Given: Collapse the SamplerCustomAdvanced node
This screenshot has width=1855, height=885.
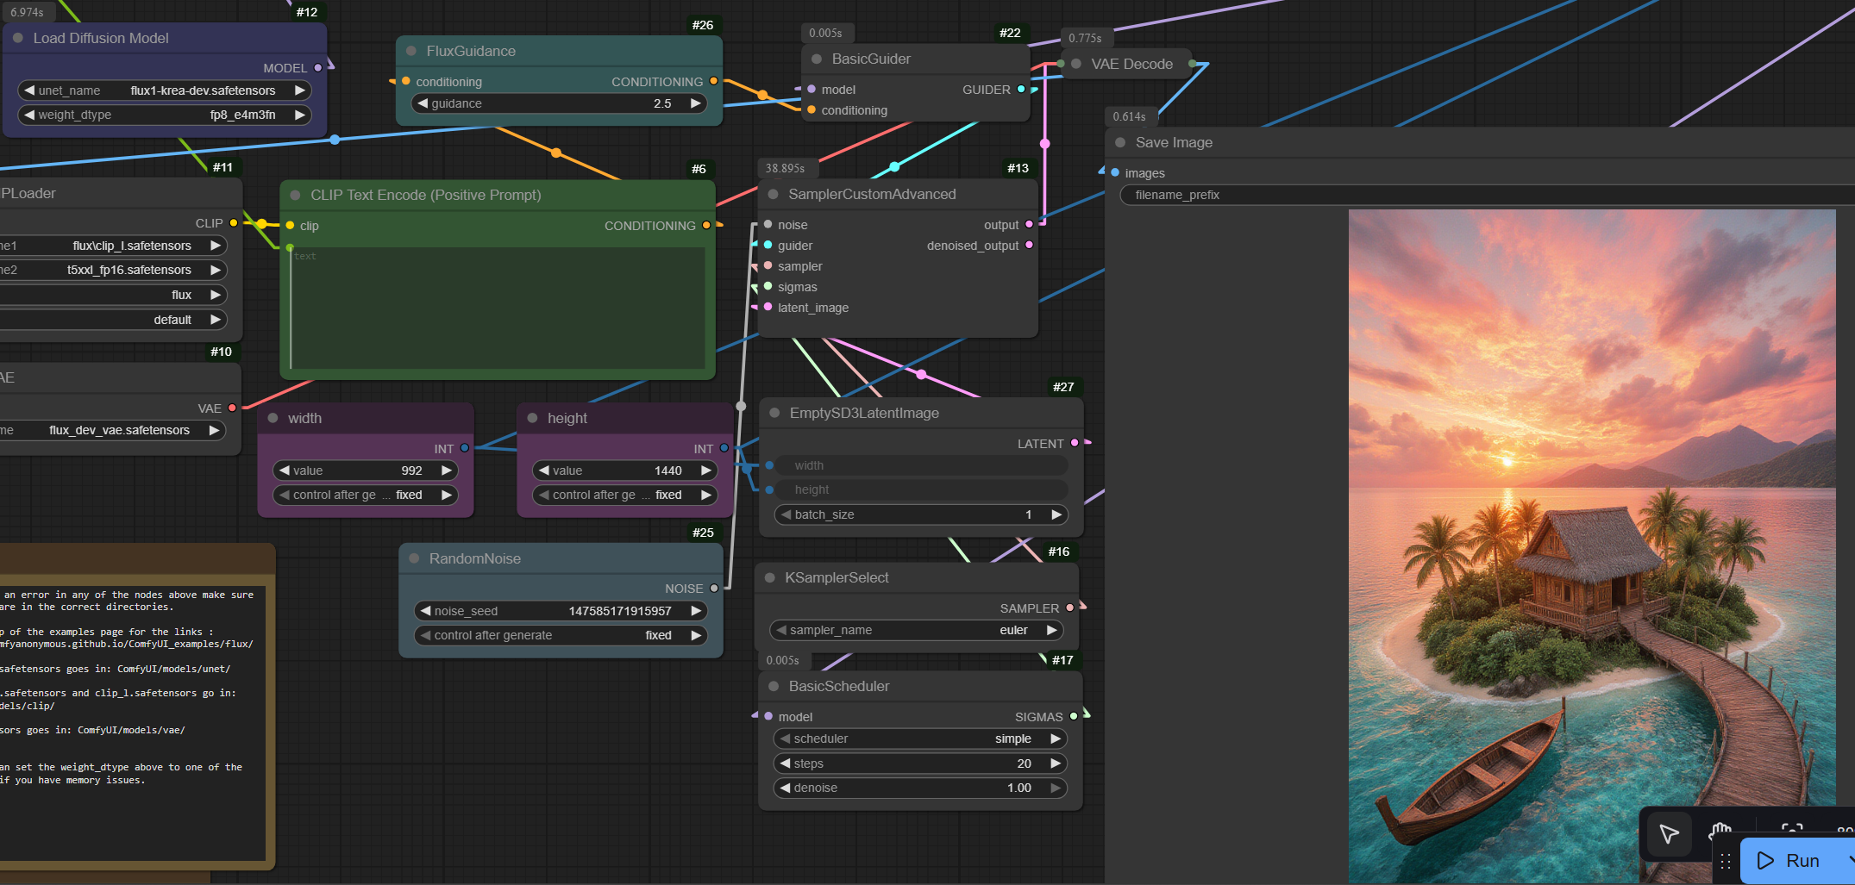Looking at the screenshot, I should [x=774, y=194].
